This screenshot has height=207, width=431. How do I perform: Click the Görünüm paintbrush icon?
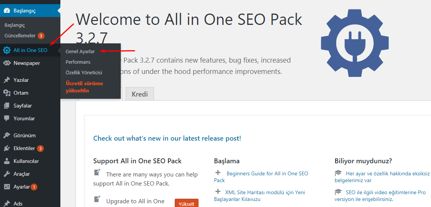click(x=6, y=135)
